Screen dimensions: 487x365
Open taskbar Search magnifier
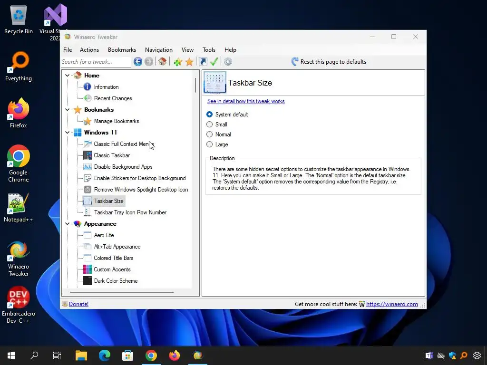[x=34, y=355]
